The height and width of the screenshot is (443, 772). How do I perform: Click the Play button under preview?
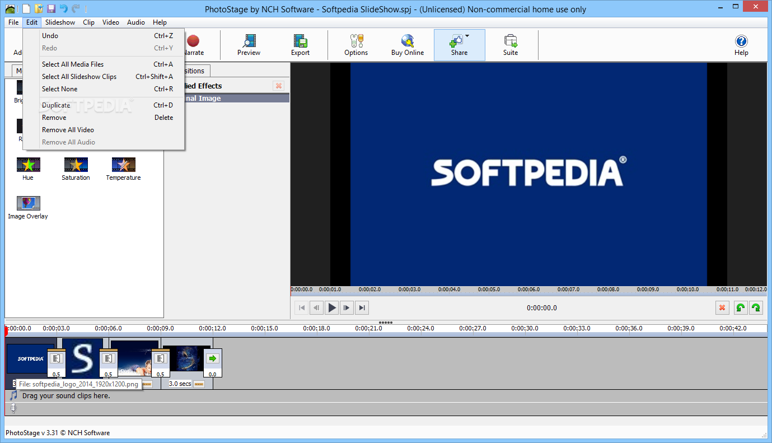[x=332, y=307]
